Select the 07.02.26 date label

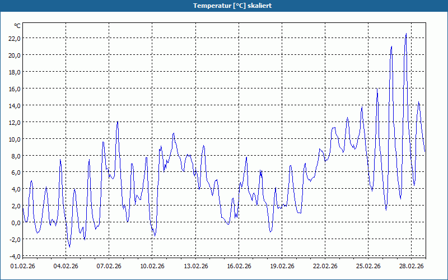pos(109,267)
